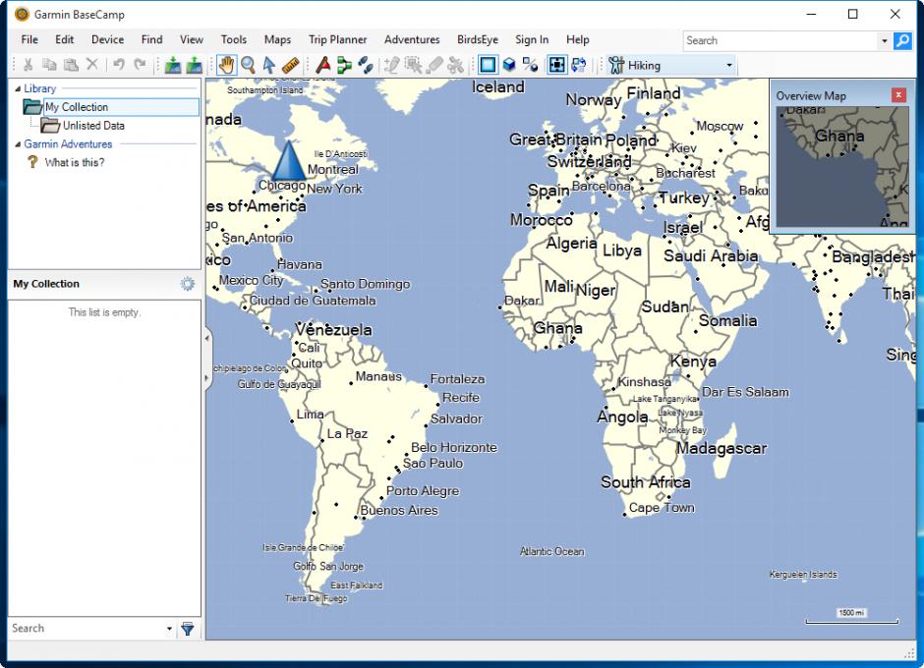
Task: Click the rotate map arrows icon
Action: click(x=579, y=65)
